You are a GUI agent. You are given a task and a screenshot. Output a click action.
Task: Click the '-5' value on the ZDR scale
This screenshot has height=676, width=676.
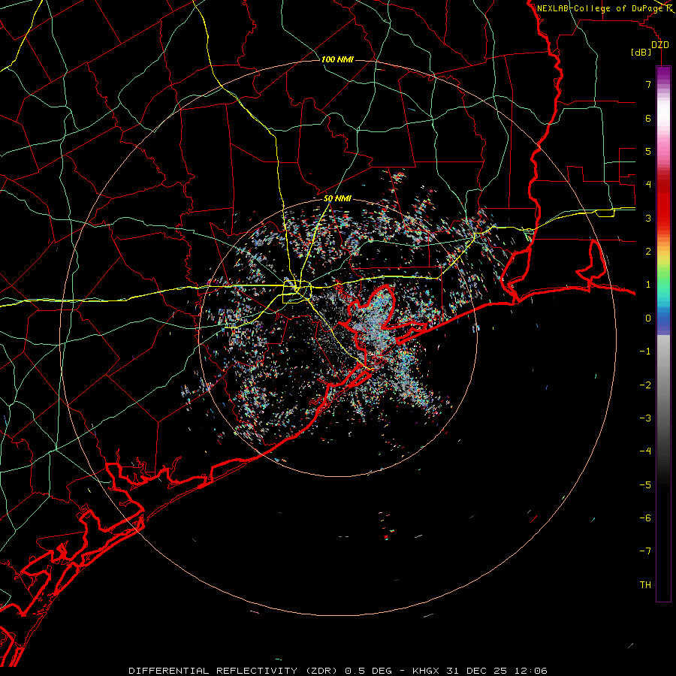[645, 485]
